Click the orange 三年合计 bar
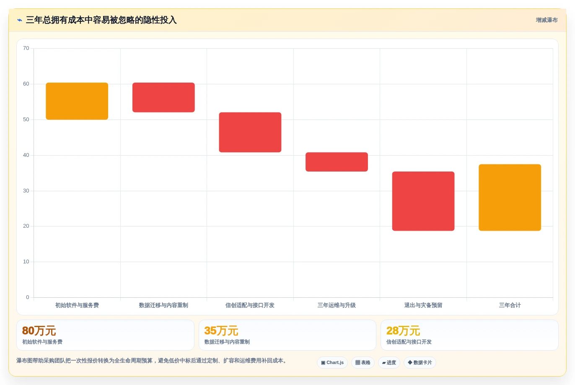Screen dimensions: 575x385 [510, 198]
